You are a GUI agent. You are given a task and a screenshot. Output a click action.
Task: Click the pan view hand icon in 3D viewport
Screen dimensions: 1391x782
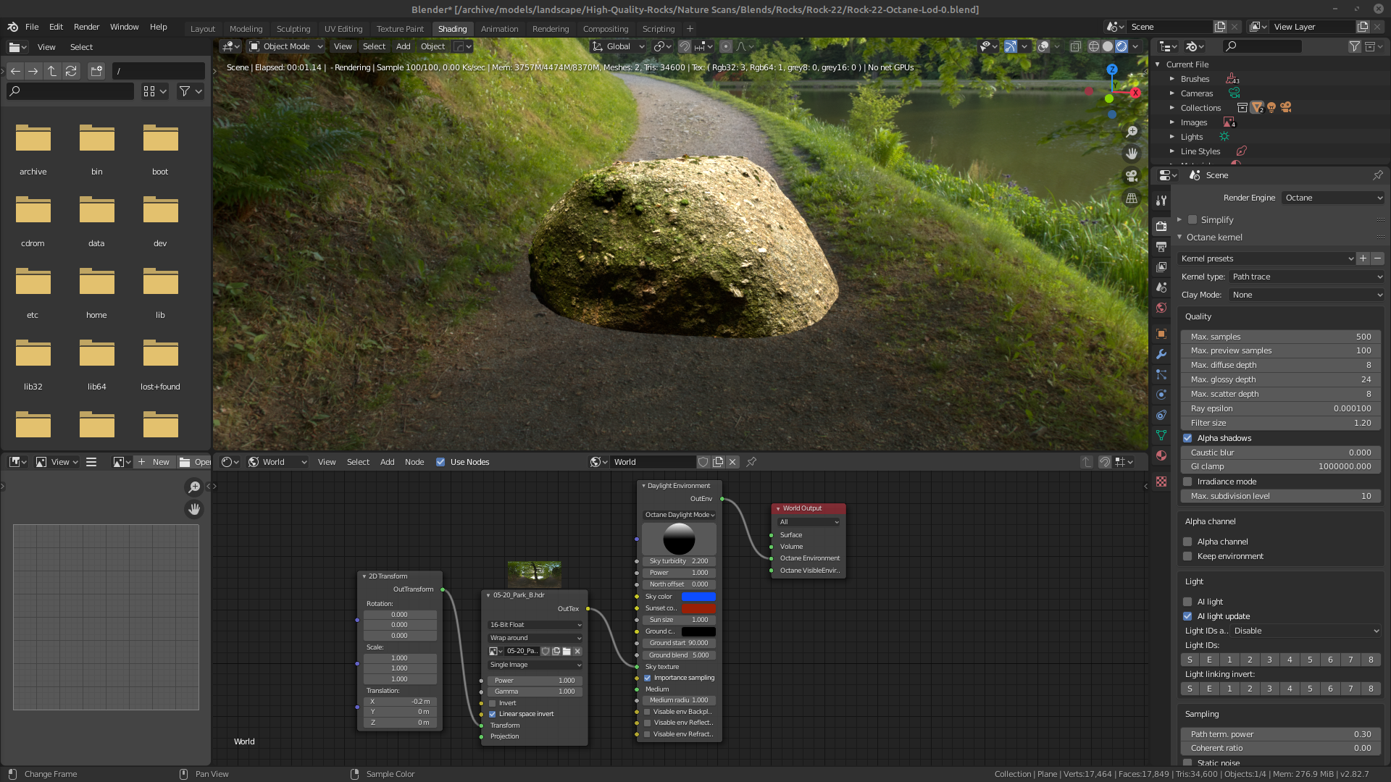point(1132,154)
